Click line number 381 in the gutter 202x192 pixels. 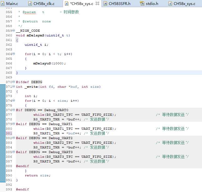(x=9, y=133)
